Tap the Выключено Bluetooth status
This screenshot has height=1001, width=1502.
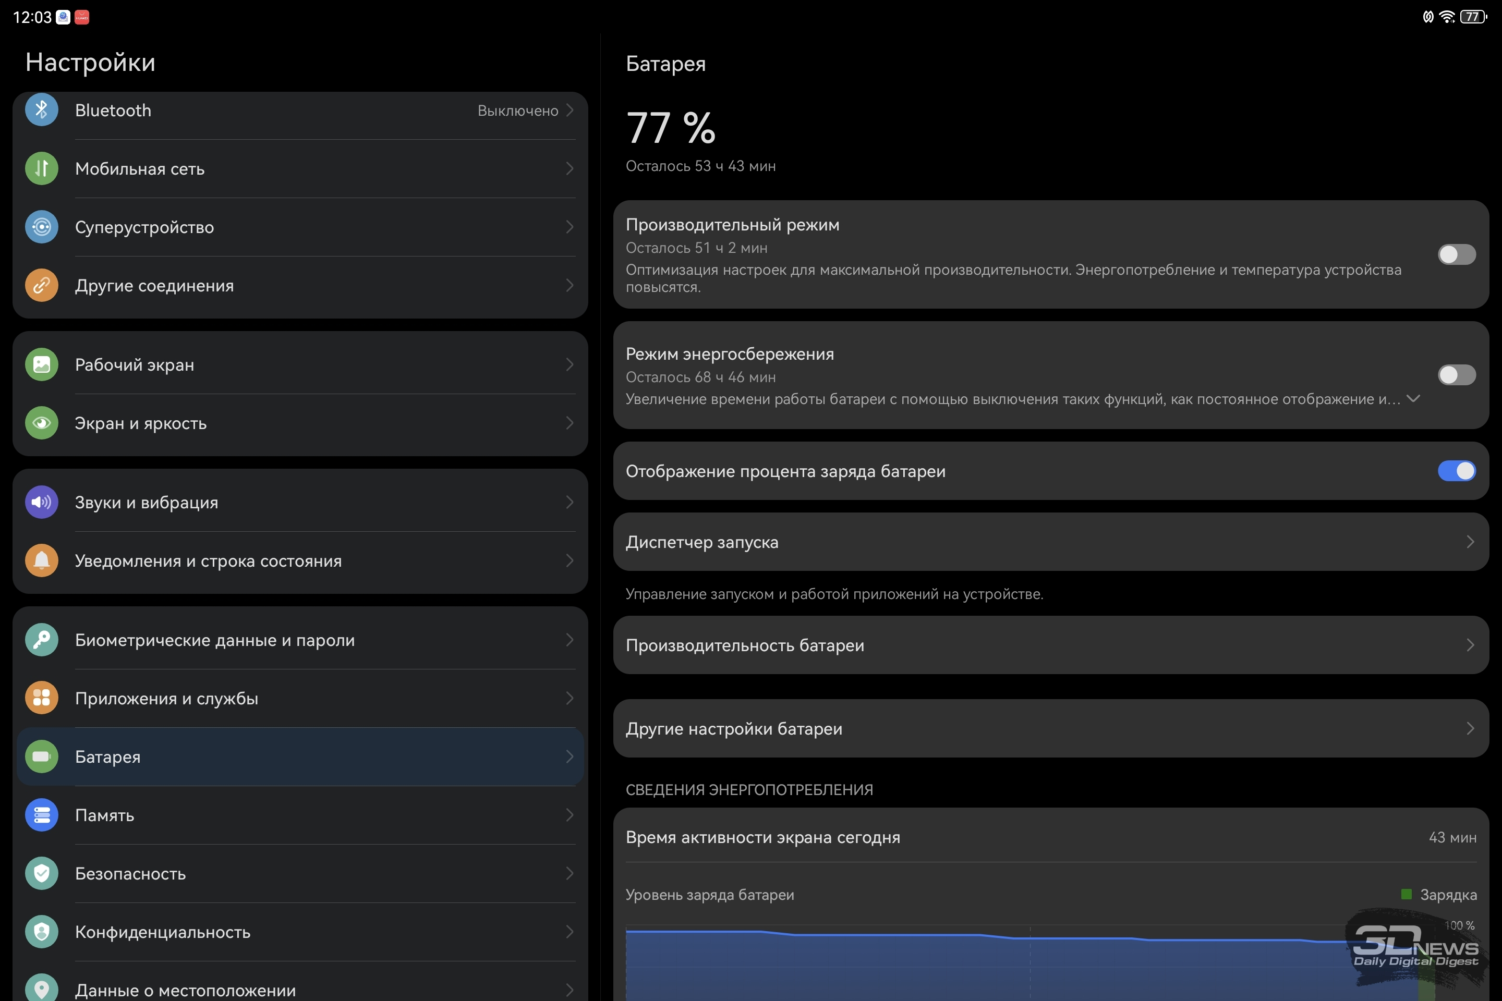tap(518, 111)
